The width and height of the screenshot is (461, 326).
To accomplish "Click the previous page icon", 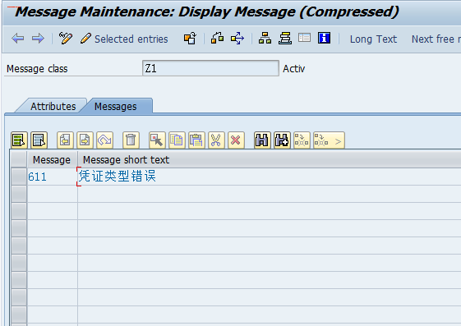I will tap(65, 140).
